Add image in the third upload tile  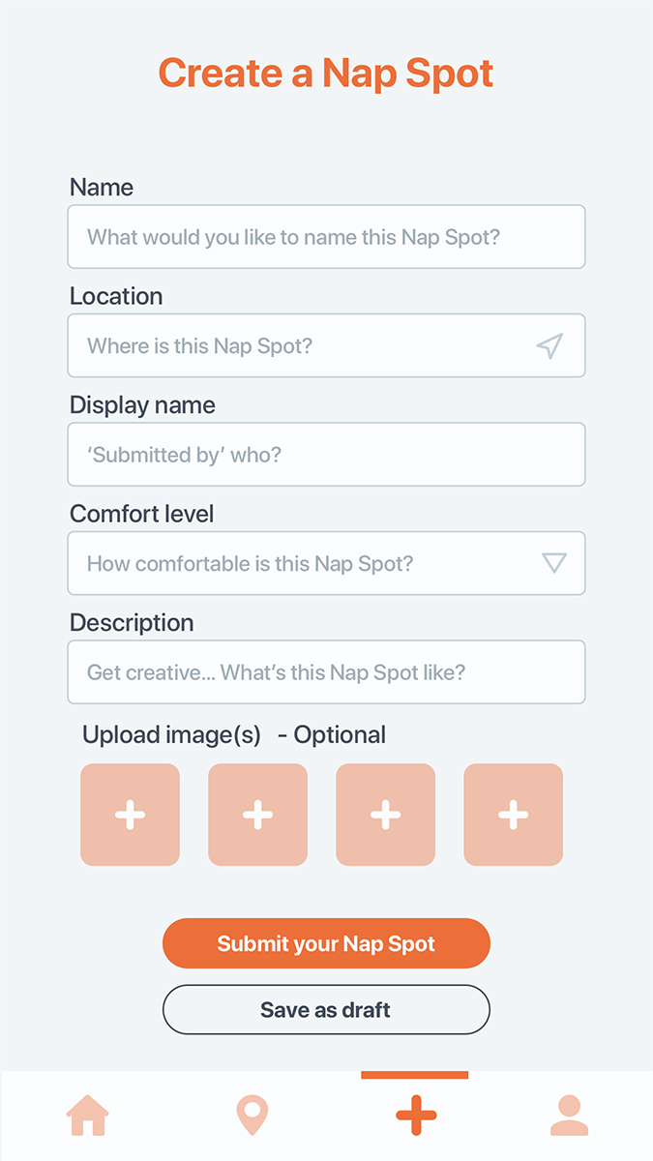click(x=385, y=815)
